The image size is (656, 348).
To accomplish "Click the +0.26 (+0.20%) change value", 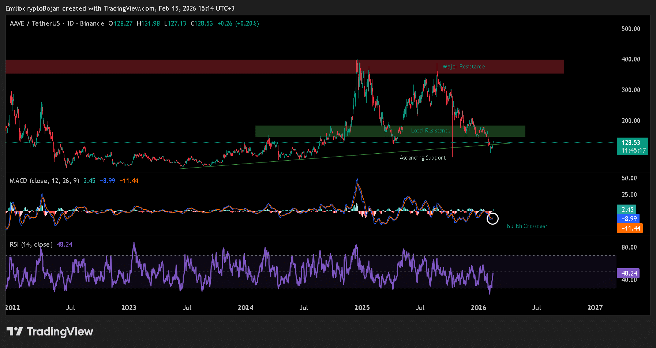I will (238, 23).
